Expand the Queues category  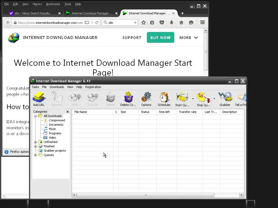coord(36,155)
